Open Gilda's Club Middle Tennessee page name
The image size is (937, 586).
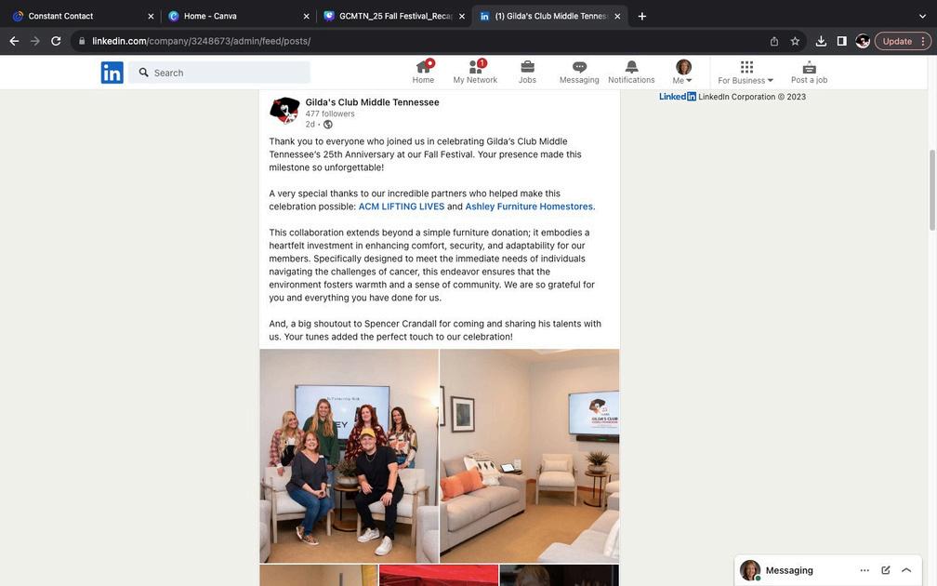click(x=372, y=102)
